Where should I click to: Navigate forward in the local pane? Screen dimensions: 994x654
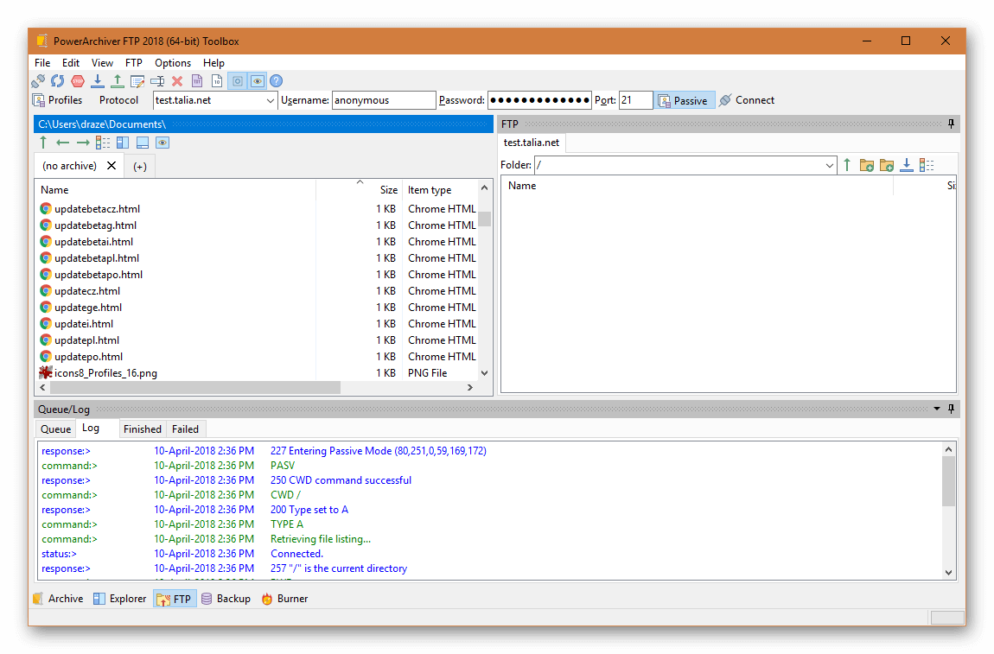point(83,143)
